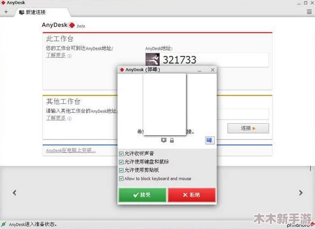Toggle 允许使用剪贴板 checkbox
315x229 pixels.
[x=121, y=170]
